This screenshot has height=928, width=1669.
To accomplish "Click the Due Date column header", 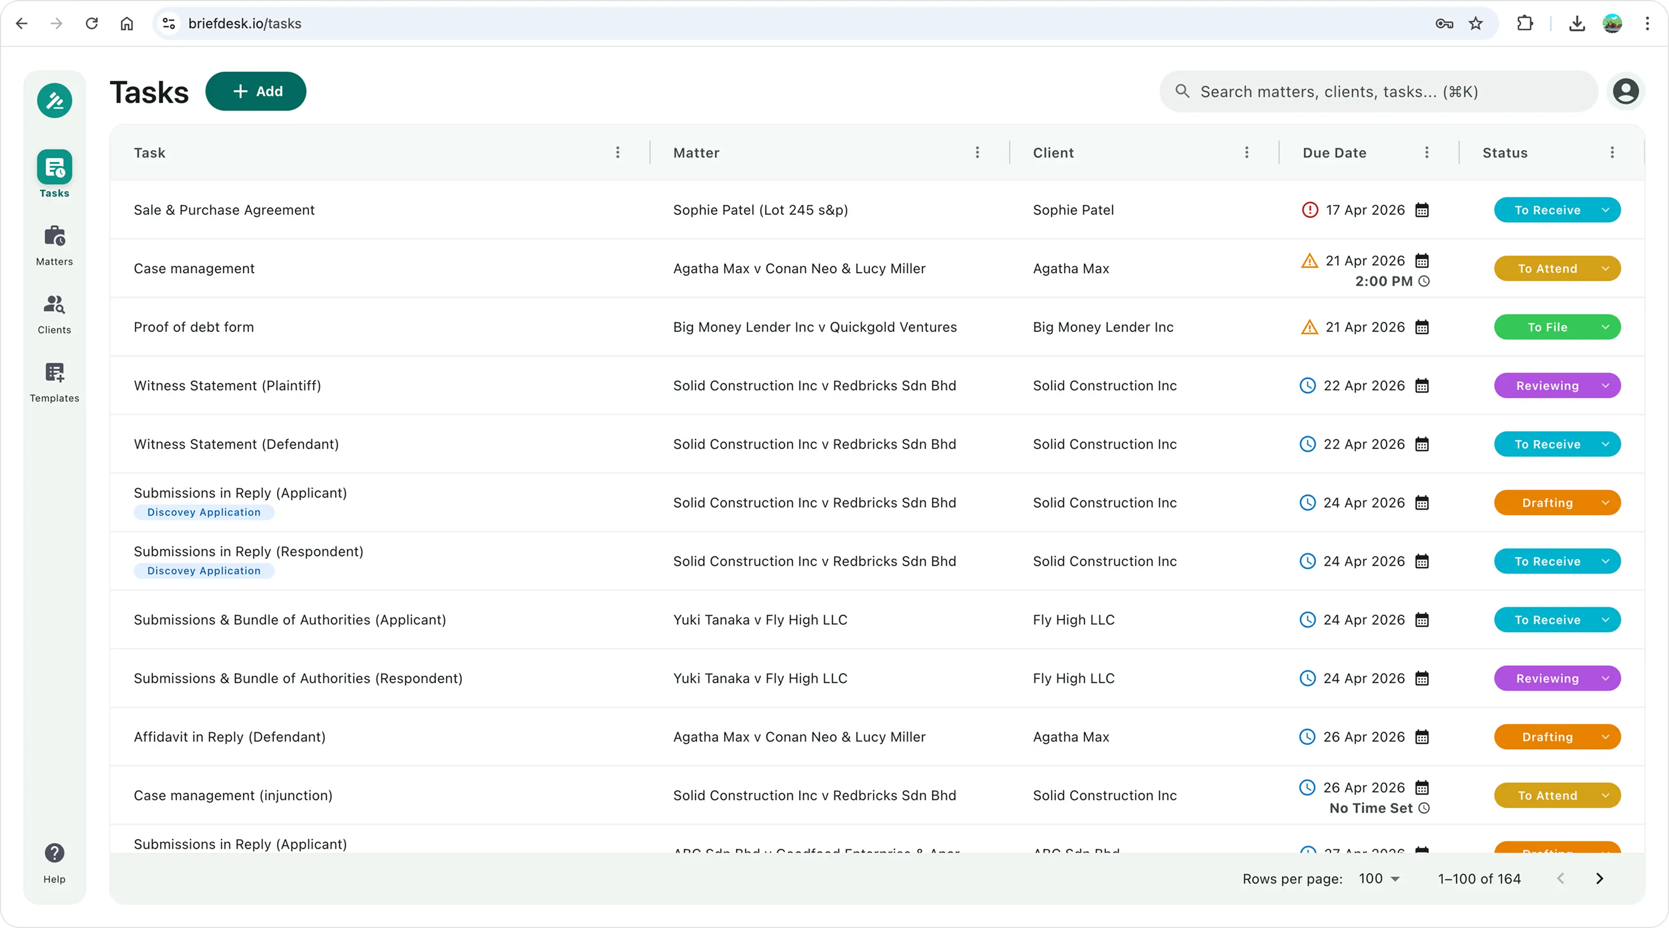I will [x=1334, y=153].
